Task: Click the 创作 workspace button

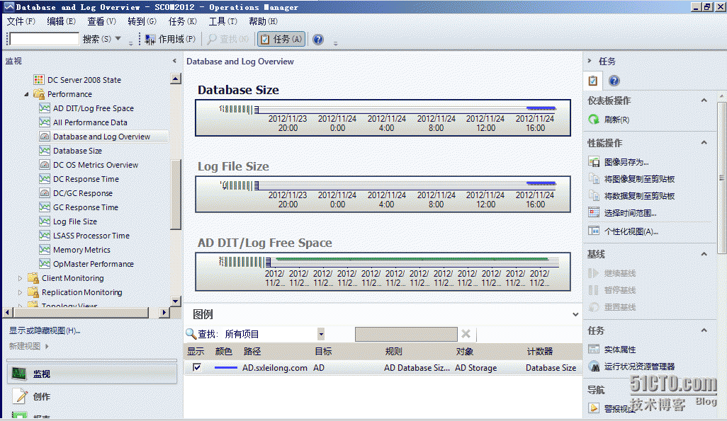Action: [x=92, y=396]
